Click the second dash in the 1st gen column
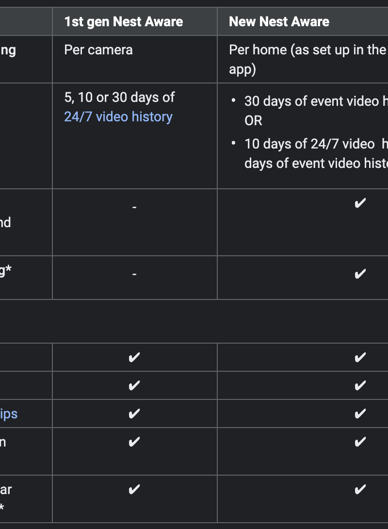The width and height of the screenshot is (388, 529). point(134,274)
